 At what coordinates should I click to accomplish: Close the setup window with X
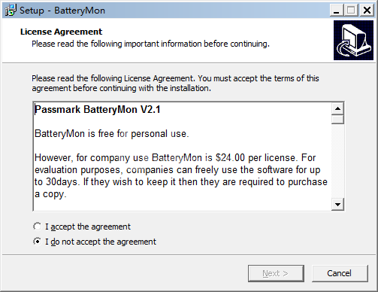pyautogui.click(x=367, y=11)
